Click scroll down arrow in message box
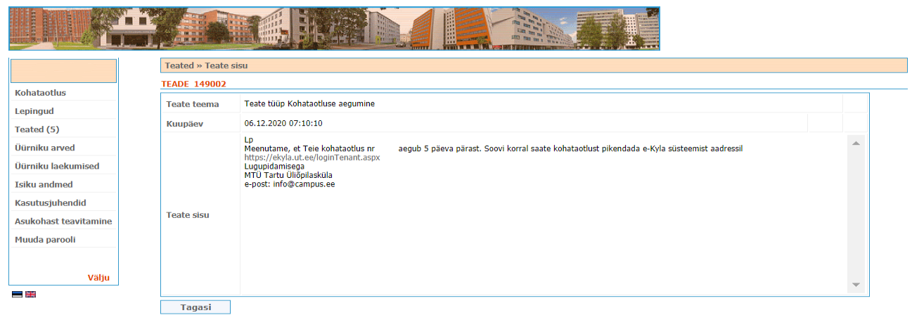The image size is (912, 327). [x=856, y=285]
